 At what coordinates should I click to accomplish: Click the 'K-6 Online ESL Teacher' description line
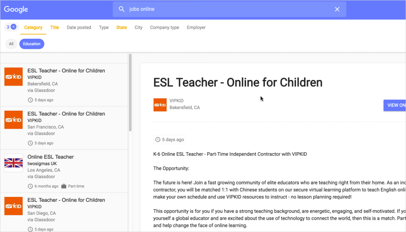pos(230,154)
